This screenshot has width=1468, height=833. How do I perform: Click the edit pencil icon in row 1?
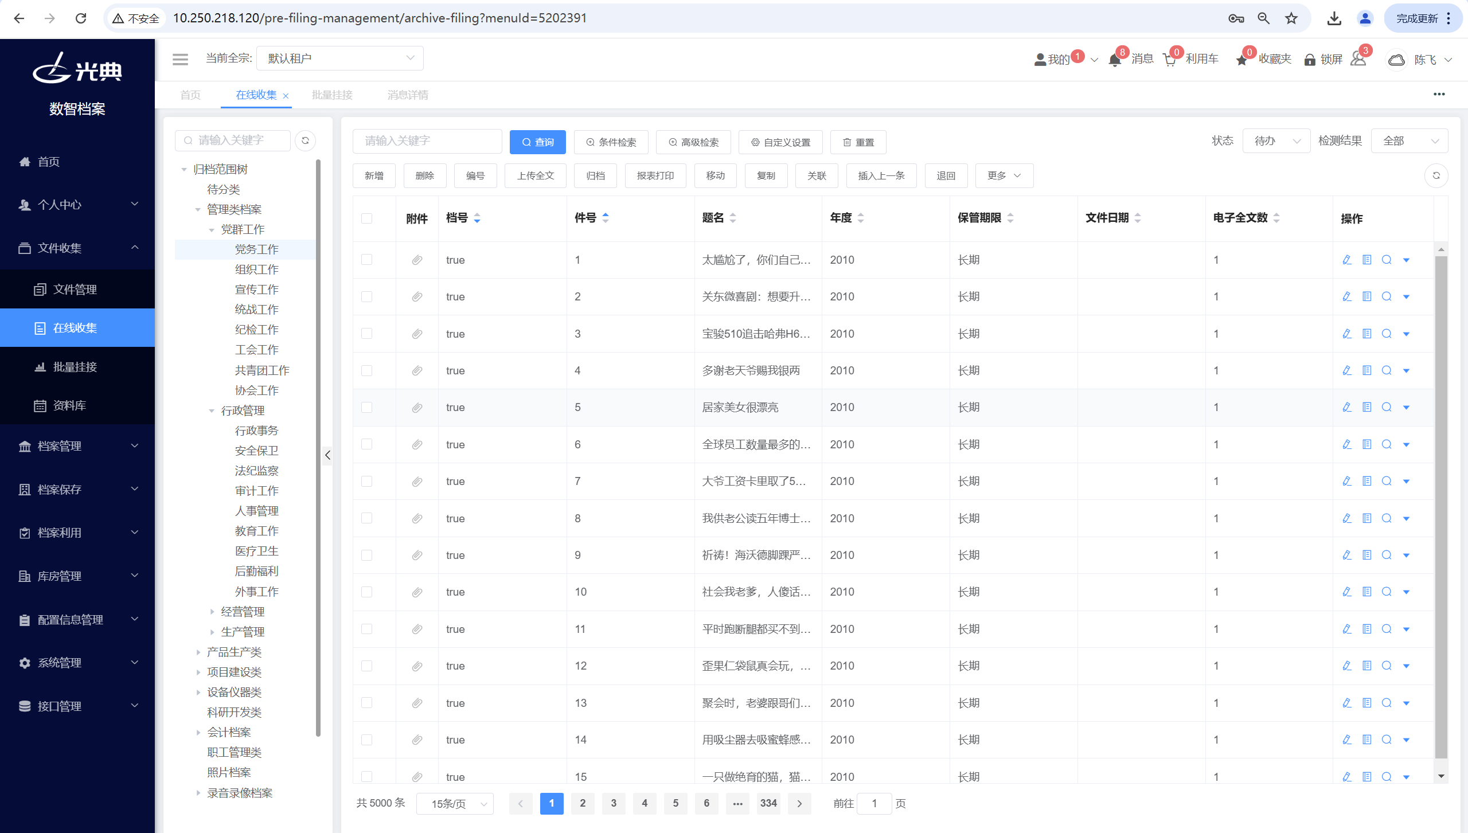coord(1347,260)
